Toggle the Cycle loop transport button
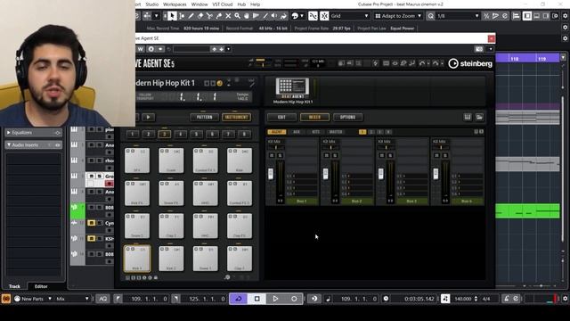The width and height of the screenshot is (570, 321). [239, 299]
